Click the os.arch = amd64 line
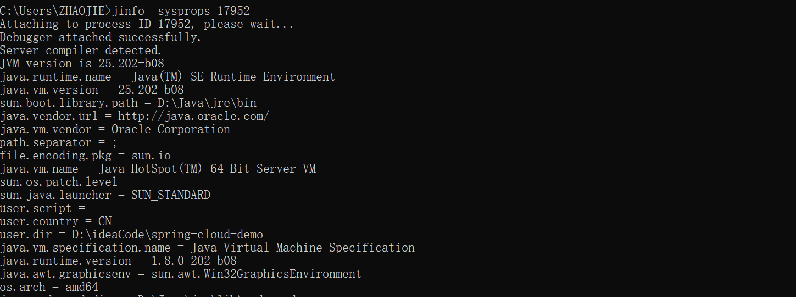The width and height of the screenshot is (796, 297). point(49,287)
